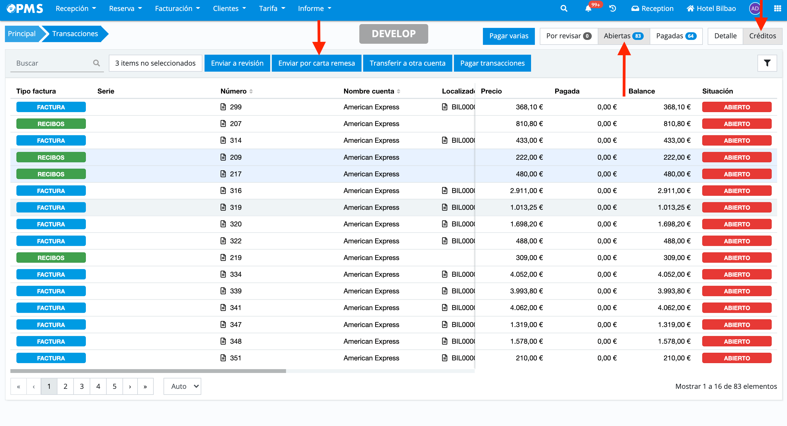787x426 pixels.
Task: Sort by Nombre cuenta column arrows
Action: coord(399,91)
